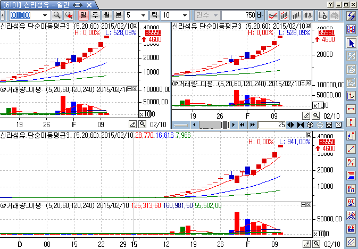Click the fast-forward scroll button
The image size is (358, 249).
point(252,124)
